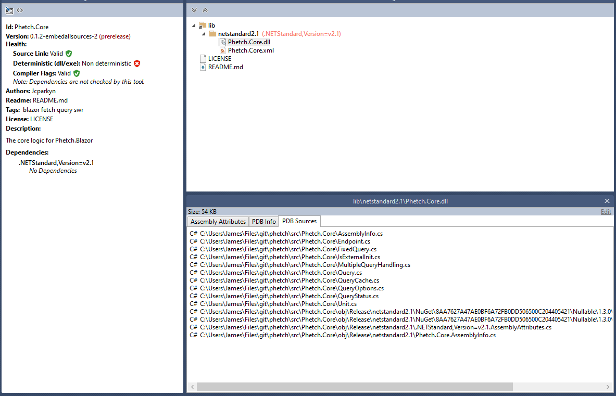Close the Phetch.Core.dll file viewer pane

607,201
